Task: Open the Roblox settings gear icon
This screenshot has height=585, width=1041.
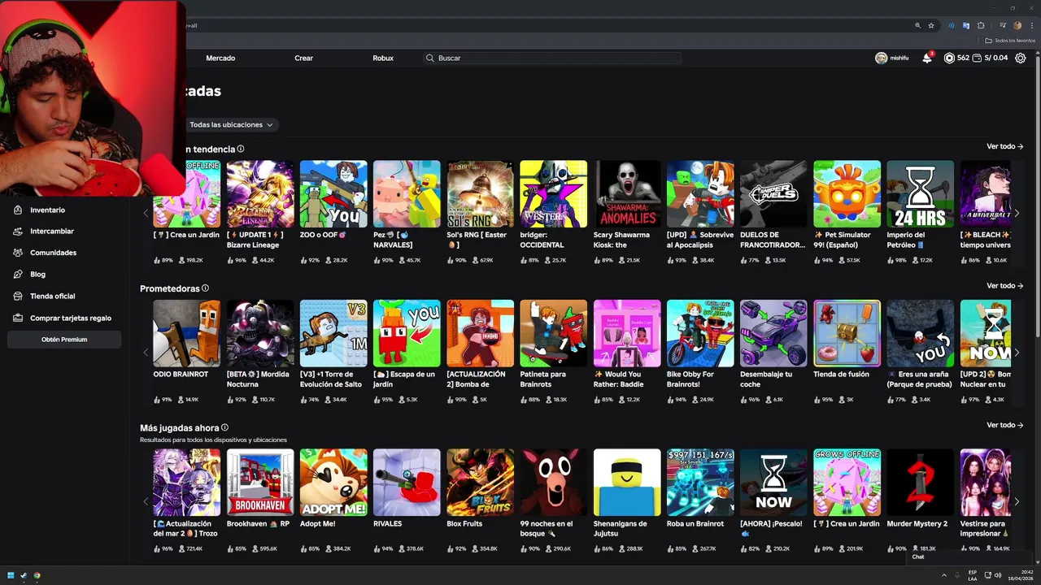Action: click(x=1021, y=58)
